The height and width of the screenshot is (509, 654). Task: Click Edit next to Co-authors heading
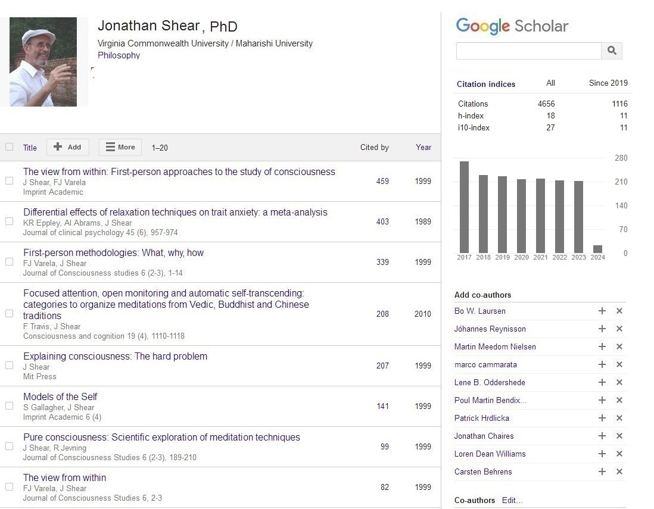tap(512, 500)
